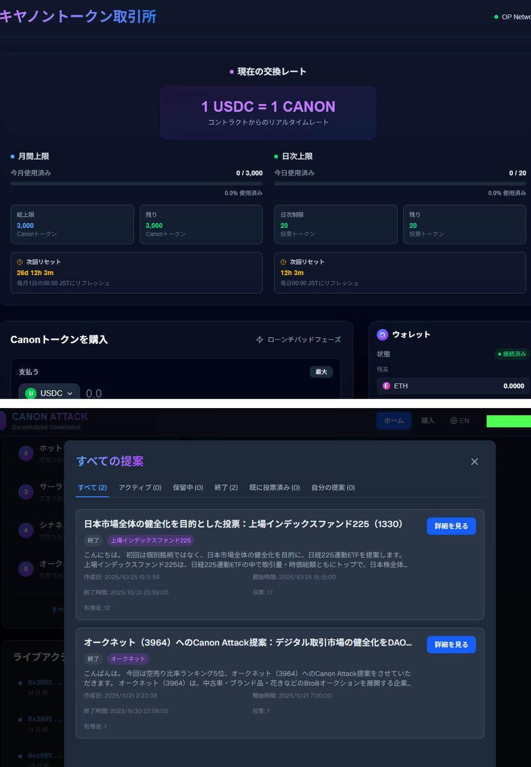
Task: Switch to the 保留中 (0) tab
Action: [x=188, y=488]
